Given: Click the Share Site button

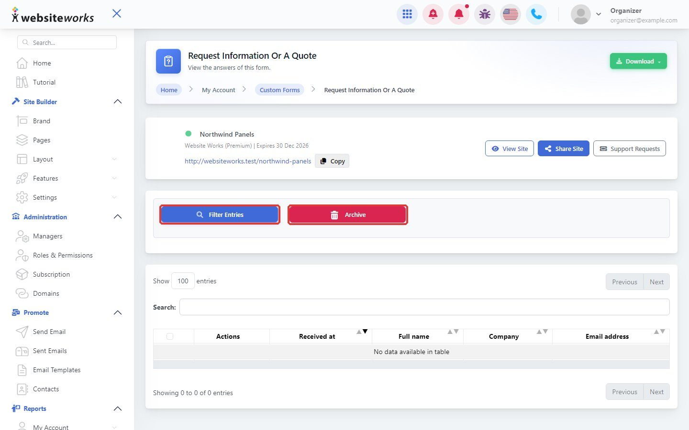Looking at the screenshot, I should (x=564, y=149).
